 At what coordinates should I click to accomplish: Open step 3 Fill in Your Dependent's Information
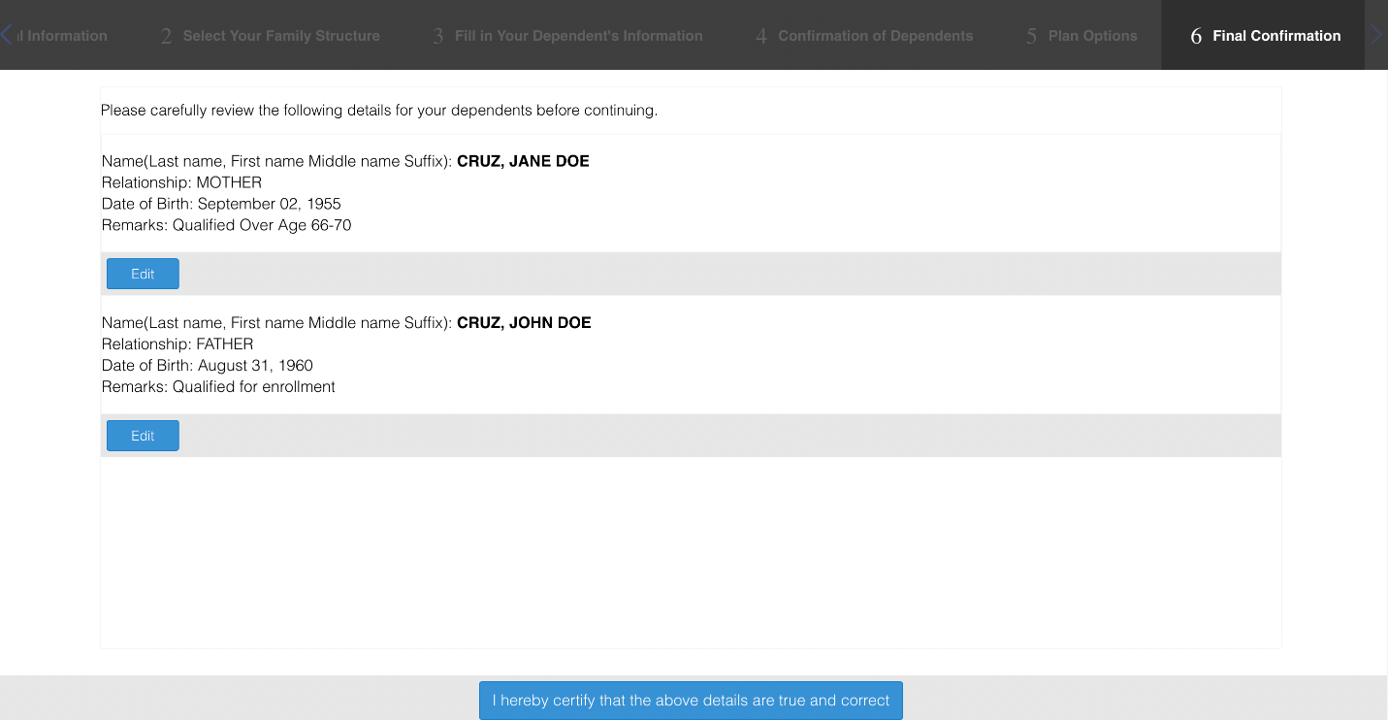(566, 36)
